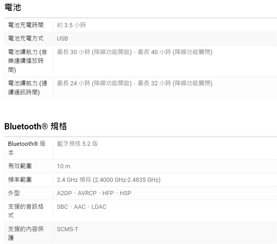
Task: Click the 10 m range value
Action: 63,166
